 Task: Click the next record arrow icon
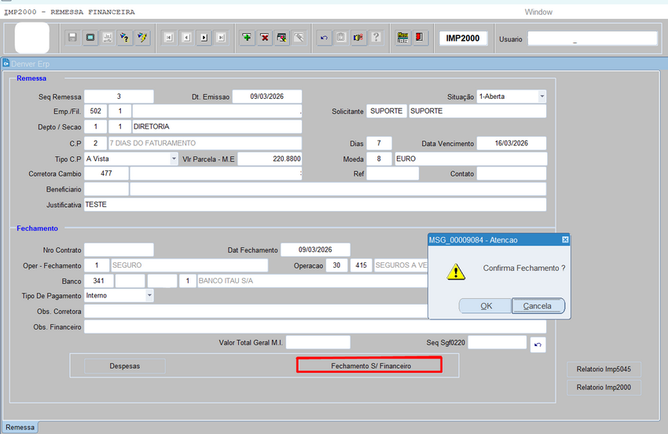tap(204, 38)
